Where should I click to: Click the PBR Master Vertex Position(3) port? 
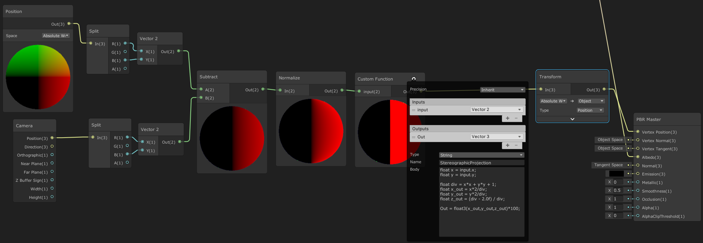tap(638, 132)
